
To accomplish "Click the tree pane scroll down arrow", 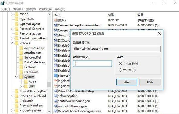I will pos(49,112).
